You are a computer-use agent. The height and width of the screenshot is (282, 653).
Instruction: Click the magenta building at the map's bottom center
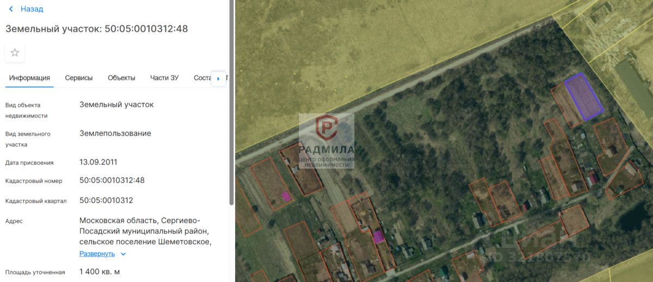click(378, 236)
